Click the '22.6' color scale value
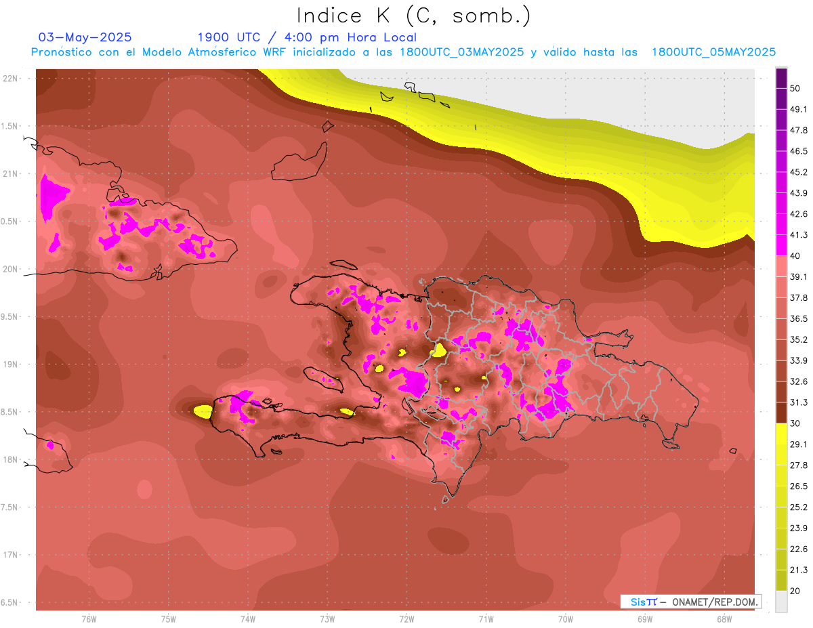This screenshot has height=628, width=813. coord(799,549)
